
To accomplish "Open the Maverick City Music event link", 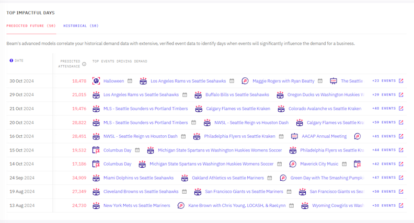I will [318, 164].
